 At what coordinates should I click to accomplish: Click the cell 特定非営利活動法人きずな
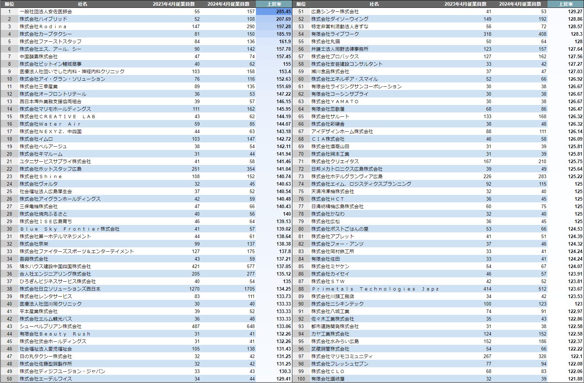[x=340, y=26]
